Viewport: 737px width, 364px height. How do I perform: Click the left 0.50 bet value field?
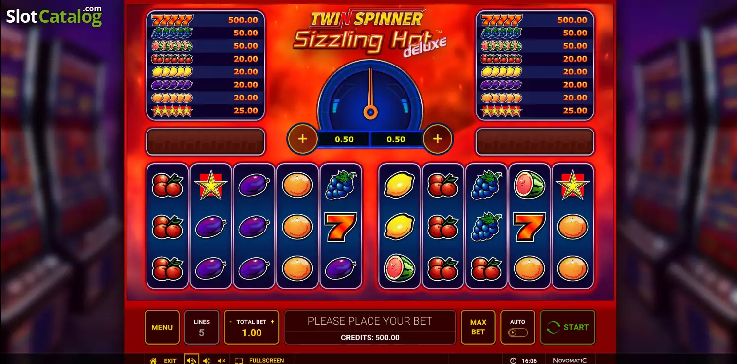(344, 139)
